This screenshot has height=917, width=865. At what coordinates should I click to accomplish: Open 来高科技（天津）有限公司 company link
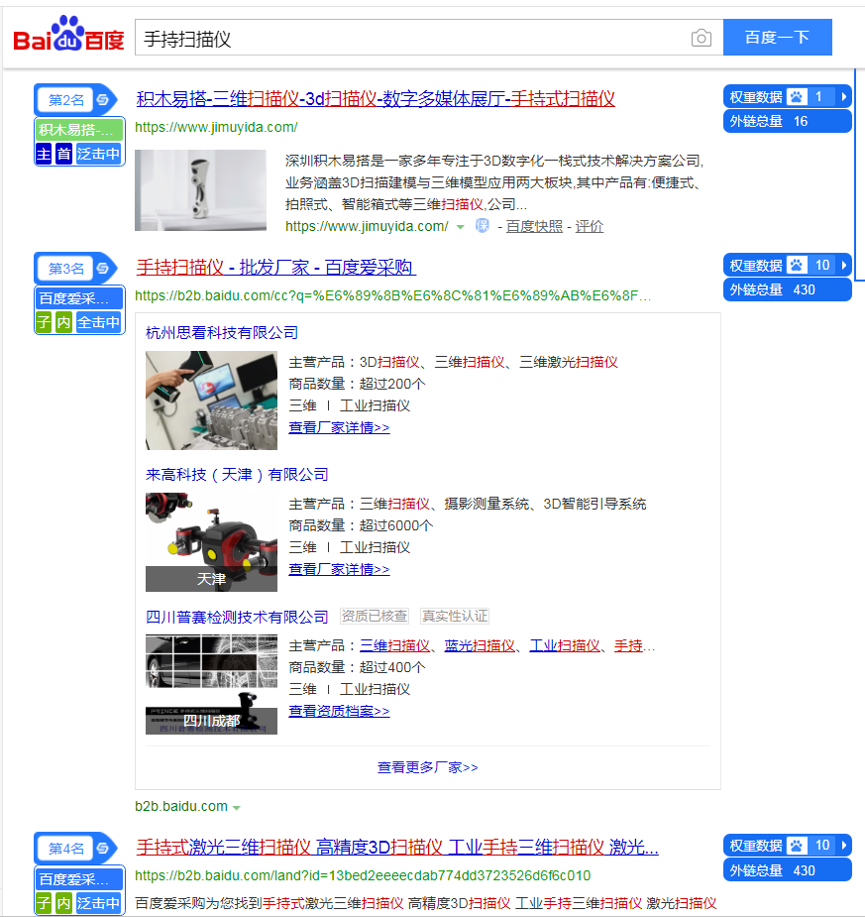[237, 474]
